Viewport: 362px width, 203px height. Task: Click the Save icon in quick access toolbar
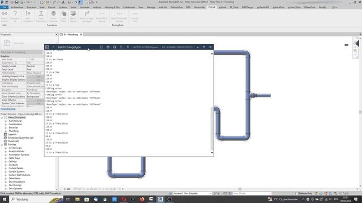pyautogui.click(x=16, y=2)
